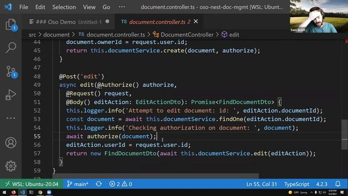This screenshot has height=196, width=348.
Task: Open Chrome from the taskbar
Action: tap(40, 192)
